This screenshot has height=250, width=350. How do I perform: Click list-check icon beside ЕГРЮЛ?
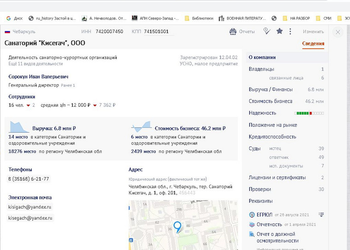pos(321,215)
